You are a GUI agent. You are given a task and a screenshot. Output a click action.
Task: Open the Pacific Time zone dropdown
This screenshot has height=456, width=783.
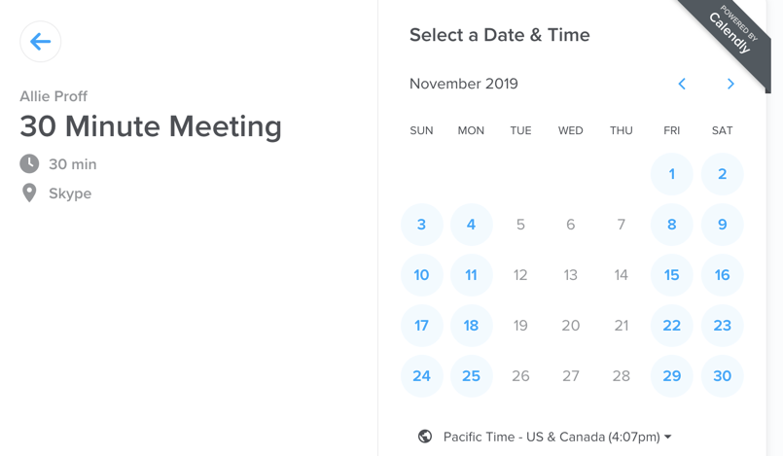[x=557, y=437]
